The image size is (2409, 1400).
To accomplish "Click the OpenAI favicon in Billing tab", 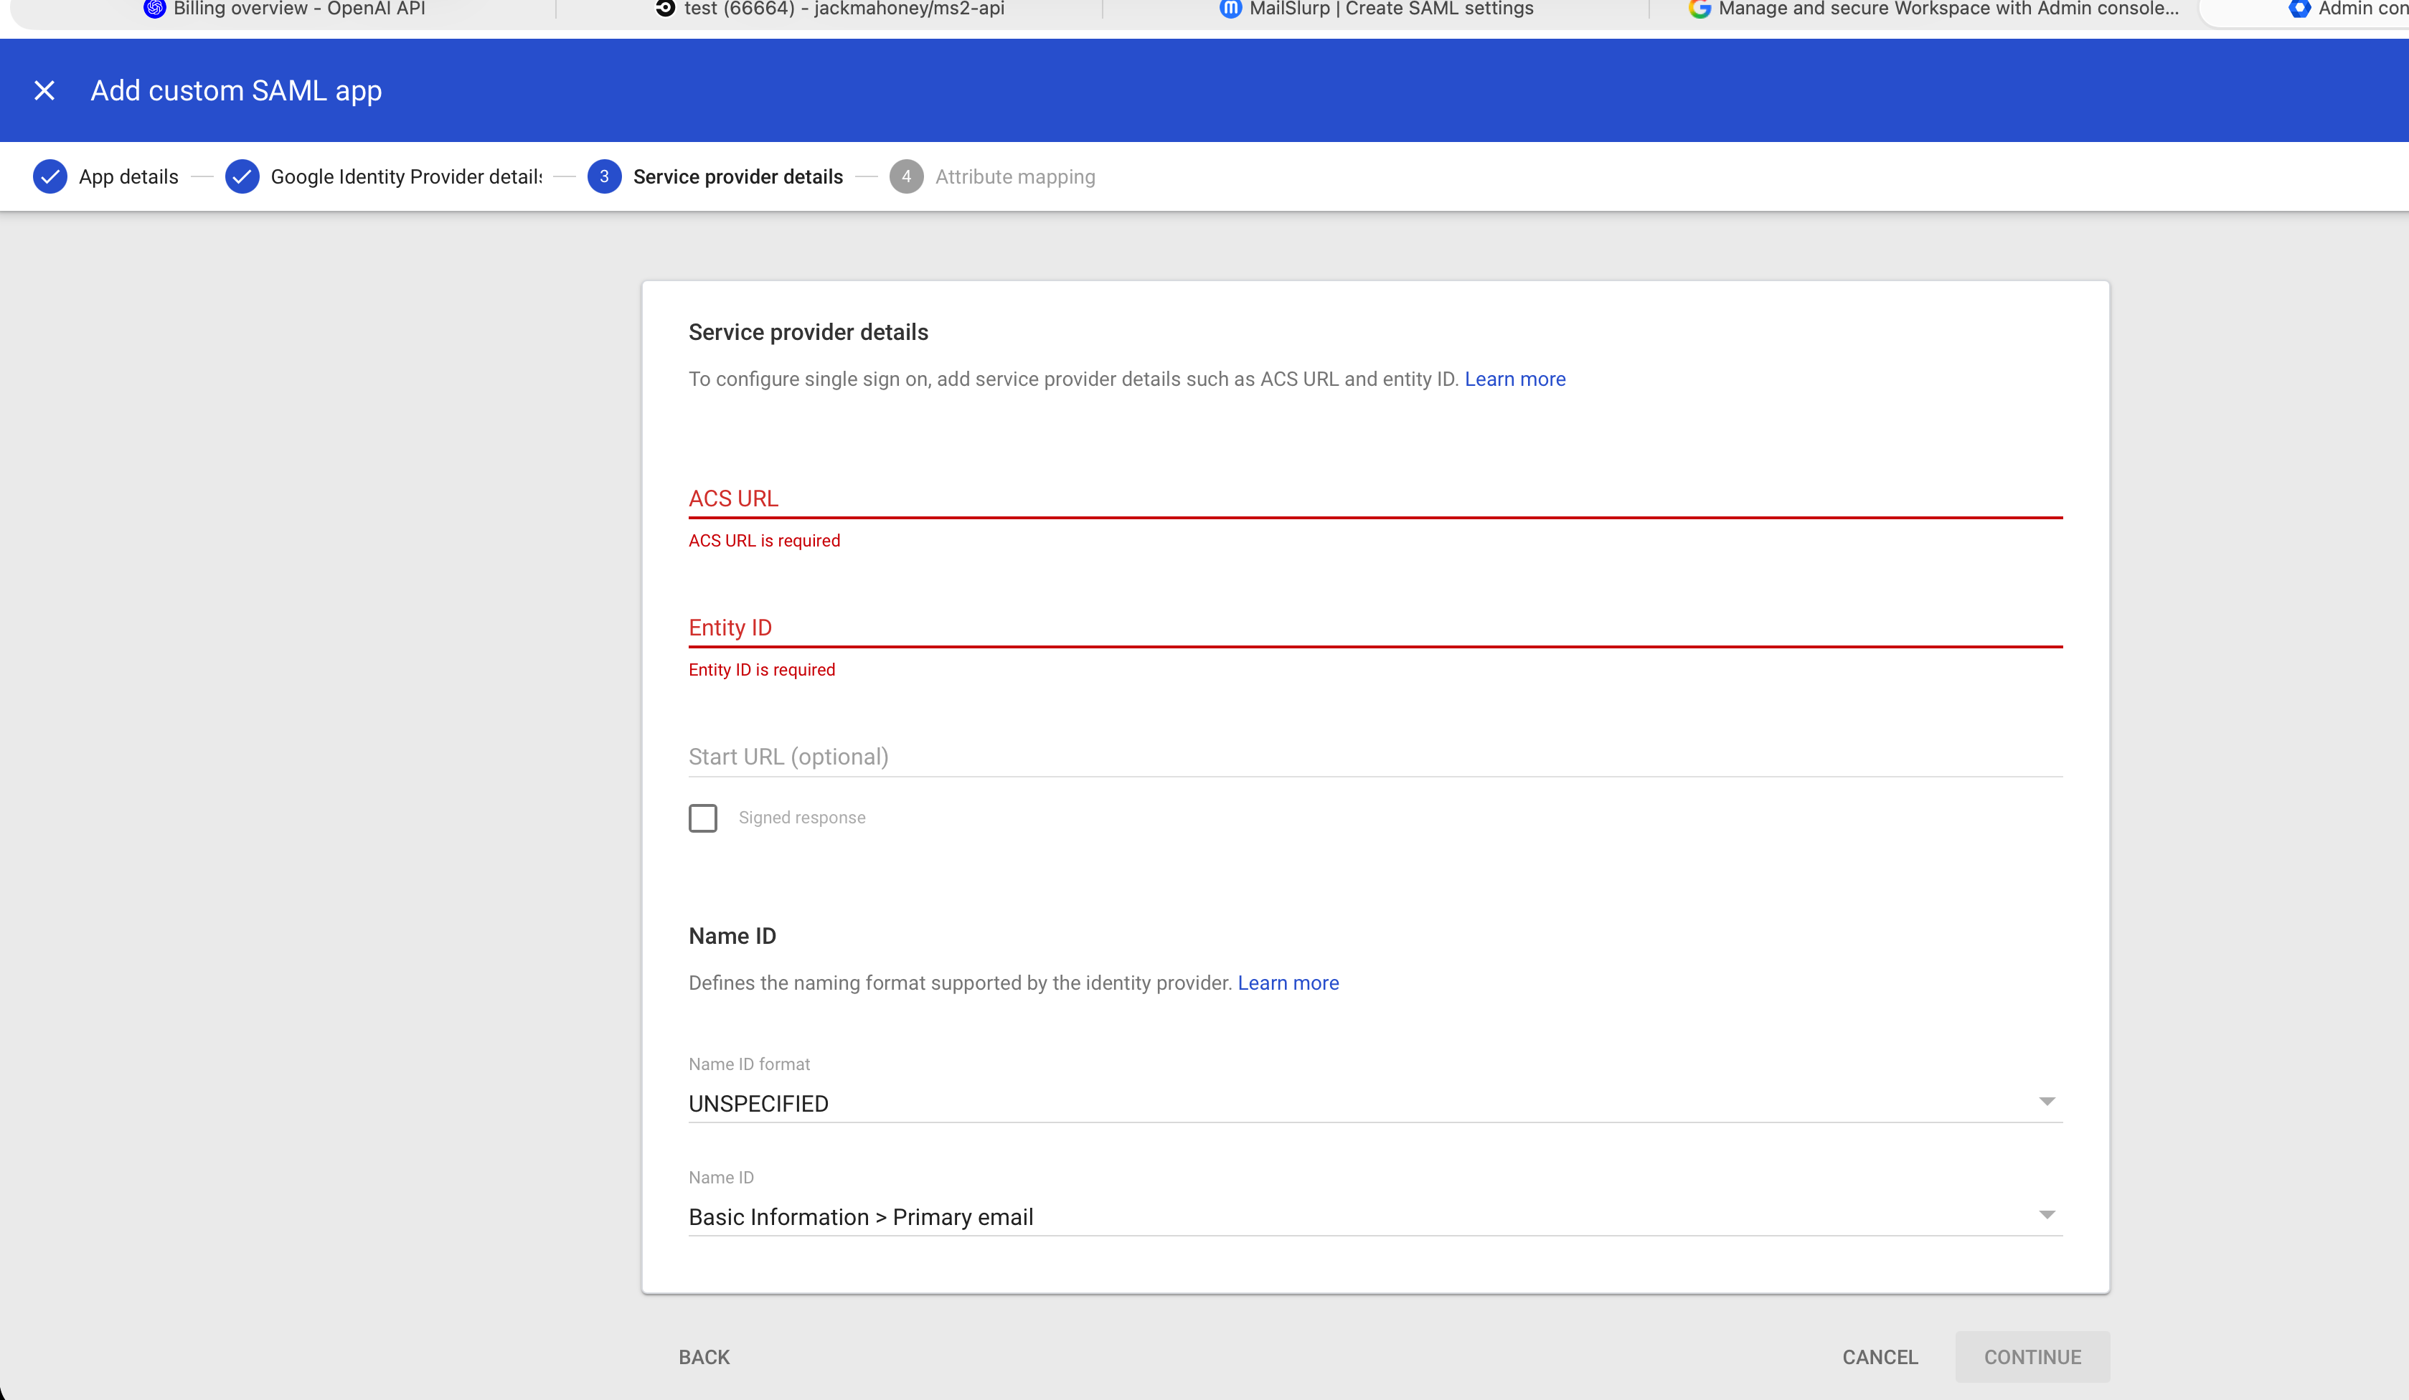I will click(154, 9).
